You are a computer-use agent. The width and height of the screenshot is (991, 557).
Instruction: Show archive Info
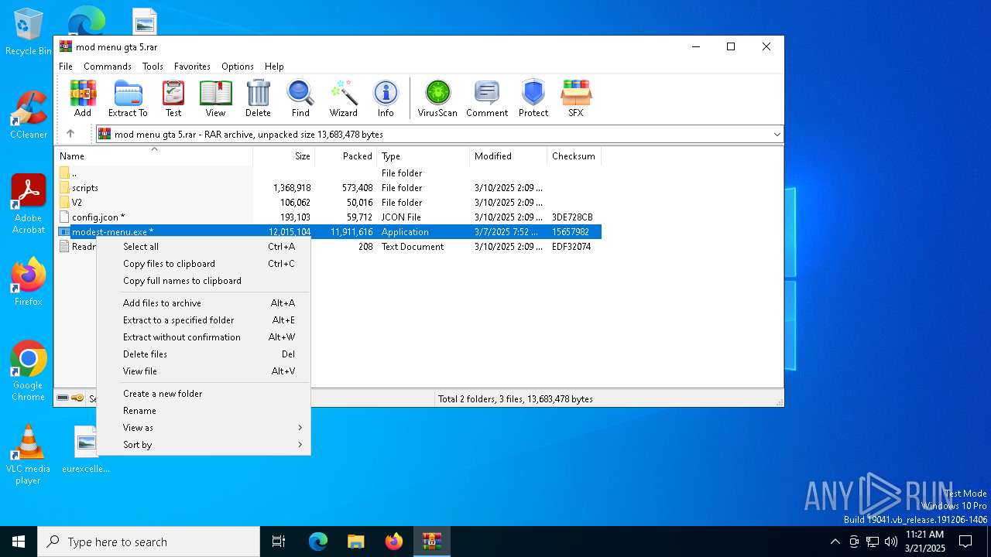(386, 98)
